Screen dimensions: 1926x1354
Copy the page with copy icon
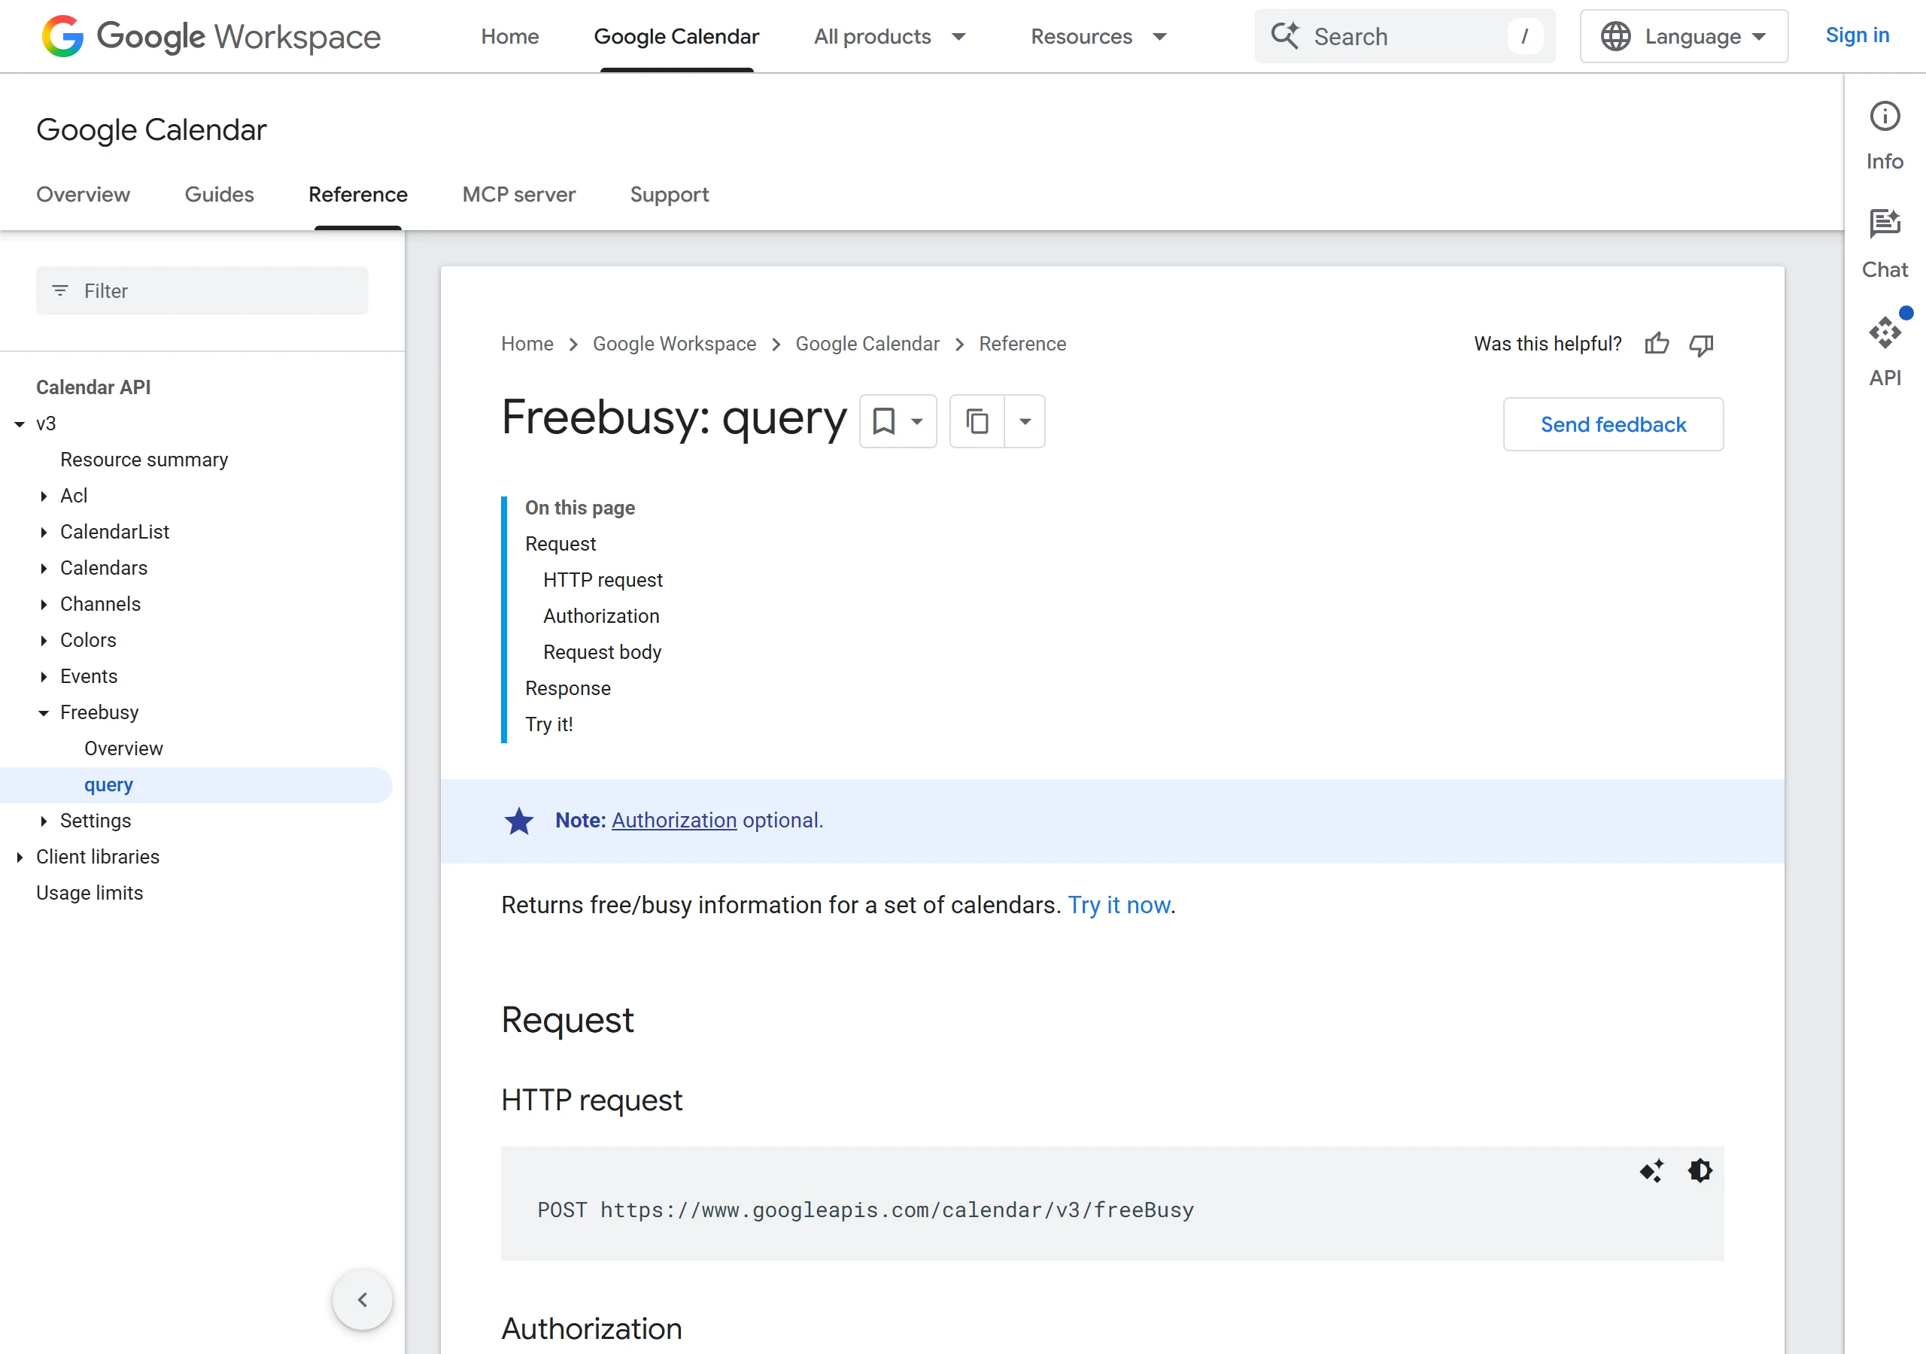[977, 421]
